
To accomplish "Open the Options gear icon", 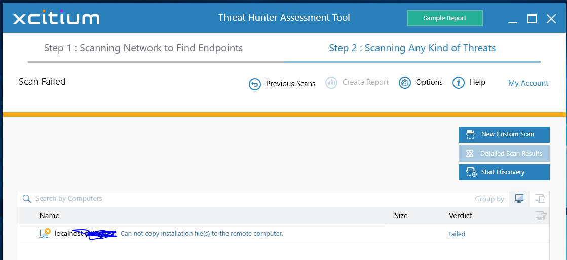I will click(x=404, y=83).
